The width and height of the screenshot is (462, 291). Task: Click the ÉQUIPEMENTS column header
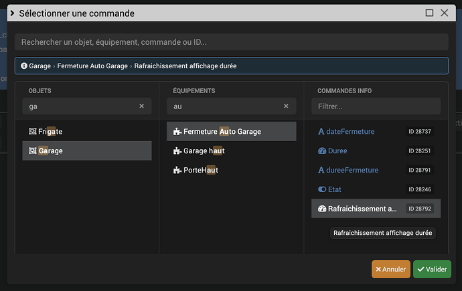tap(194, 90)
